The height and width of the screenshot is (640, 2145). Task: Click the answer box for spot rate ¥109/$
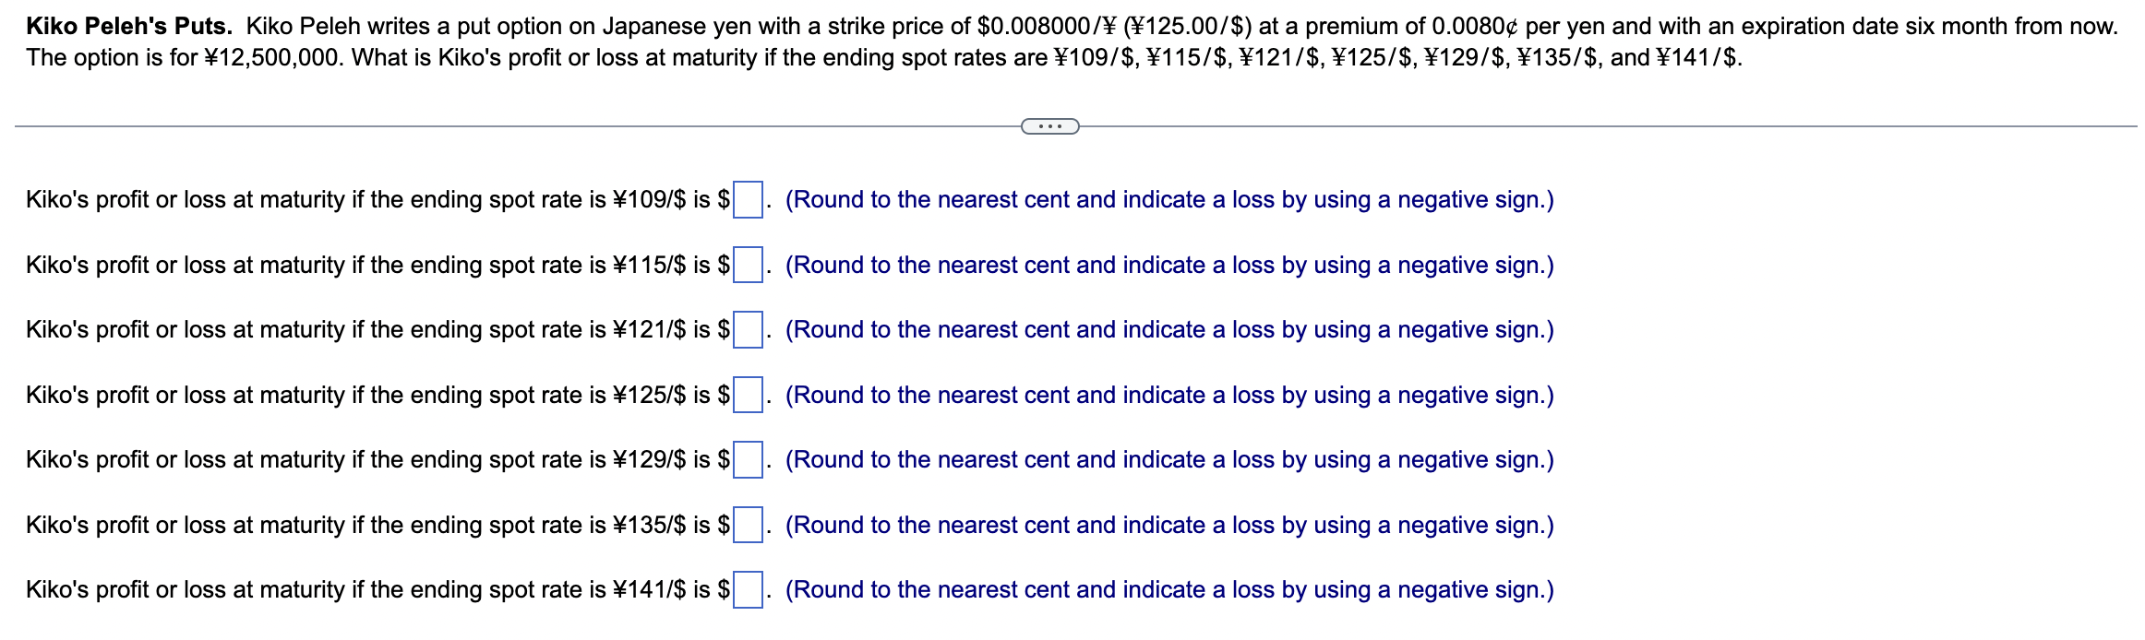pos(749,199)
